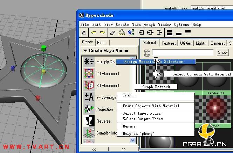
Task: Choose Rename in context menu
Action: 156,126
